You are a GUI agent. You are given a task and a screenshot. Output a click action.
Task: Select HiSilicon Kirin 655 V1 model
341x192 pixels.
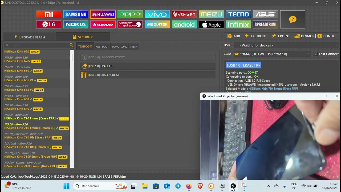pyautogui.click(x=25, y=80)
